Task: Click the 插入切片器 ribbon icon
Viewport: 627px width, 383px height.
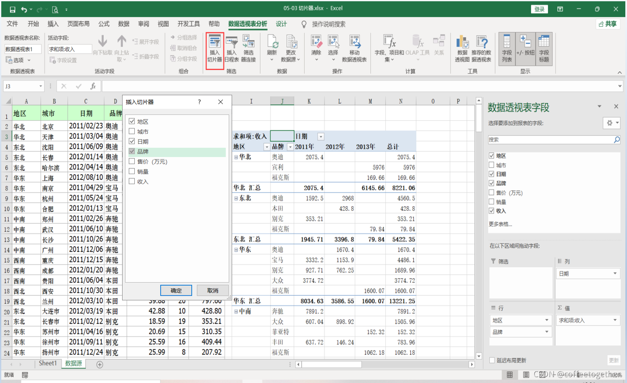Action: (214, 49)
